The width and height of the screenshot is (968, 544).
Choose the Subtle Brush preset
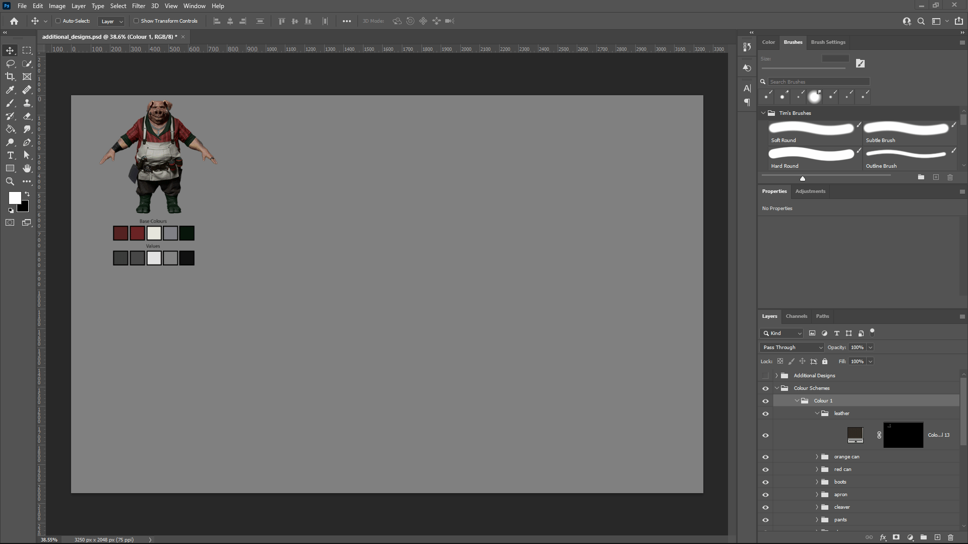[x=906, y=132]
